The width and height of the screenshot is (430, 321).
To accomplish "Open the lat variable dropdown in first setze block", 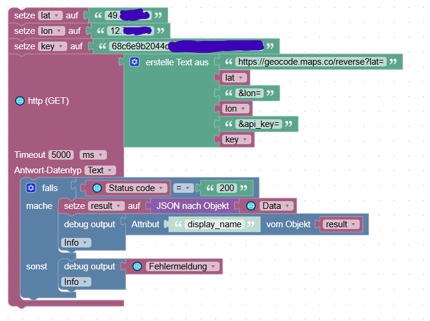I will 50,15.
